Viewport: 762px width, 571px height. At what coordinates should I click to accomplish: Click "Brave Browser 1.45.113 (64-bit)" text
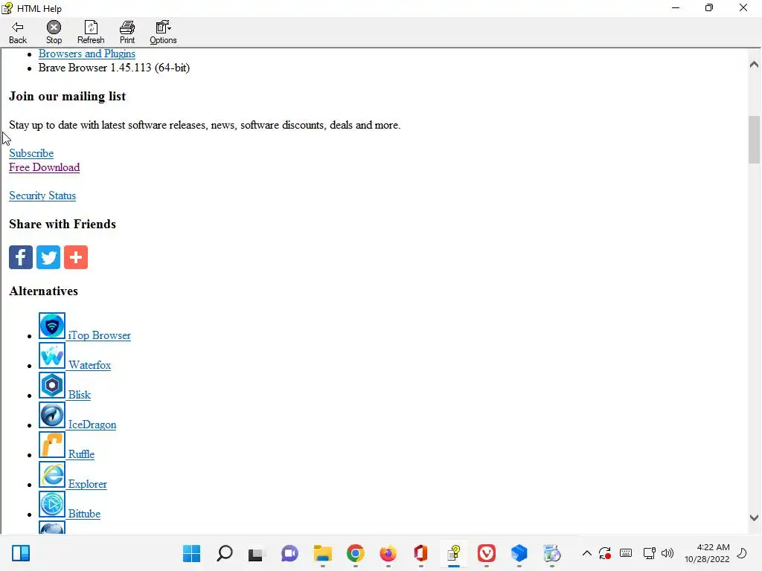tap(114, 68)
